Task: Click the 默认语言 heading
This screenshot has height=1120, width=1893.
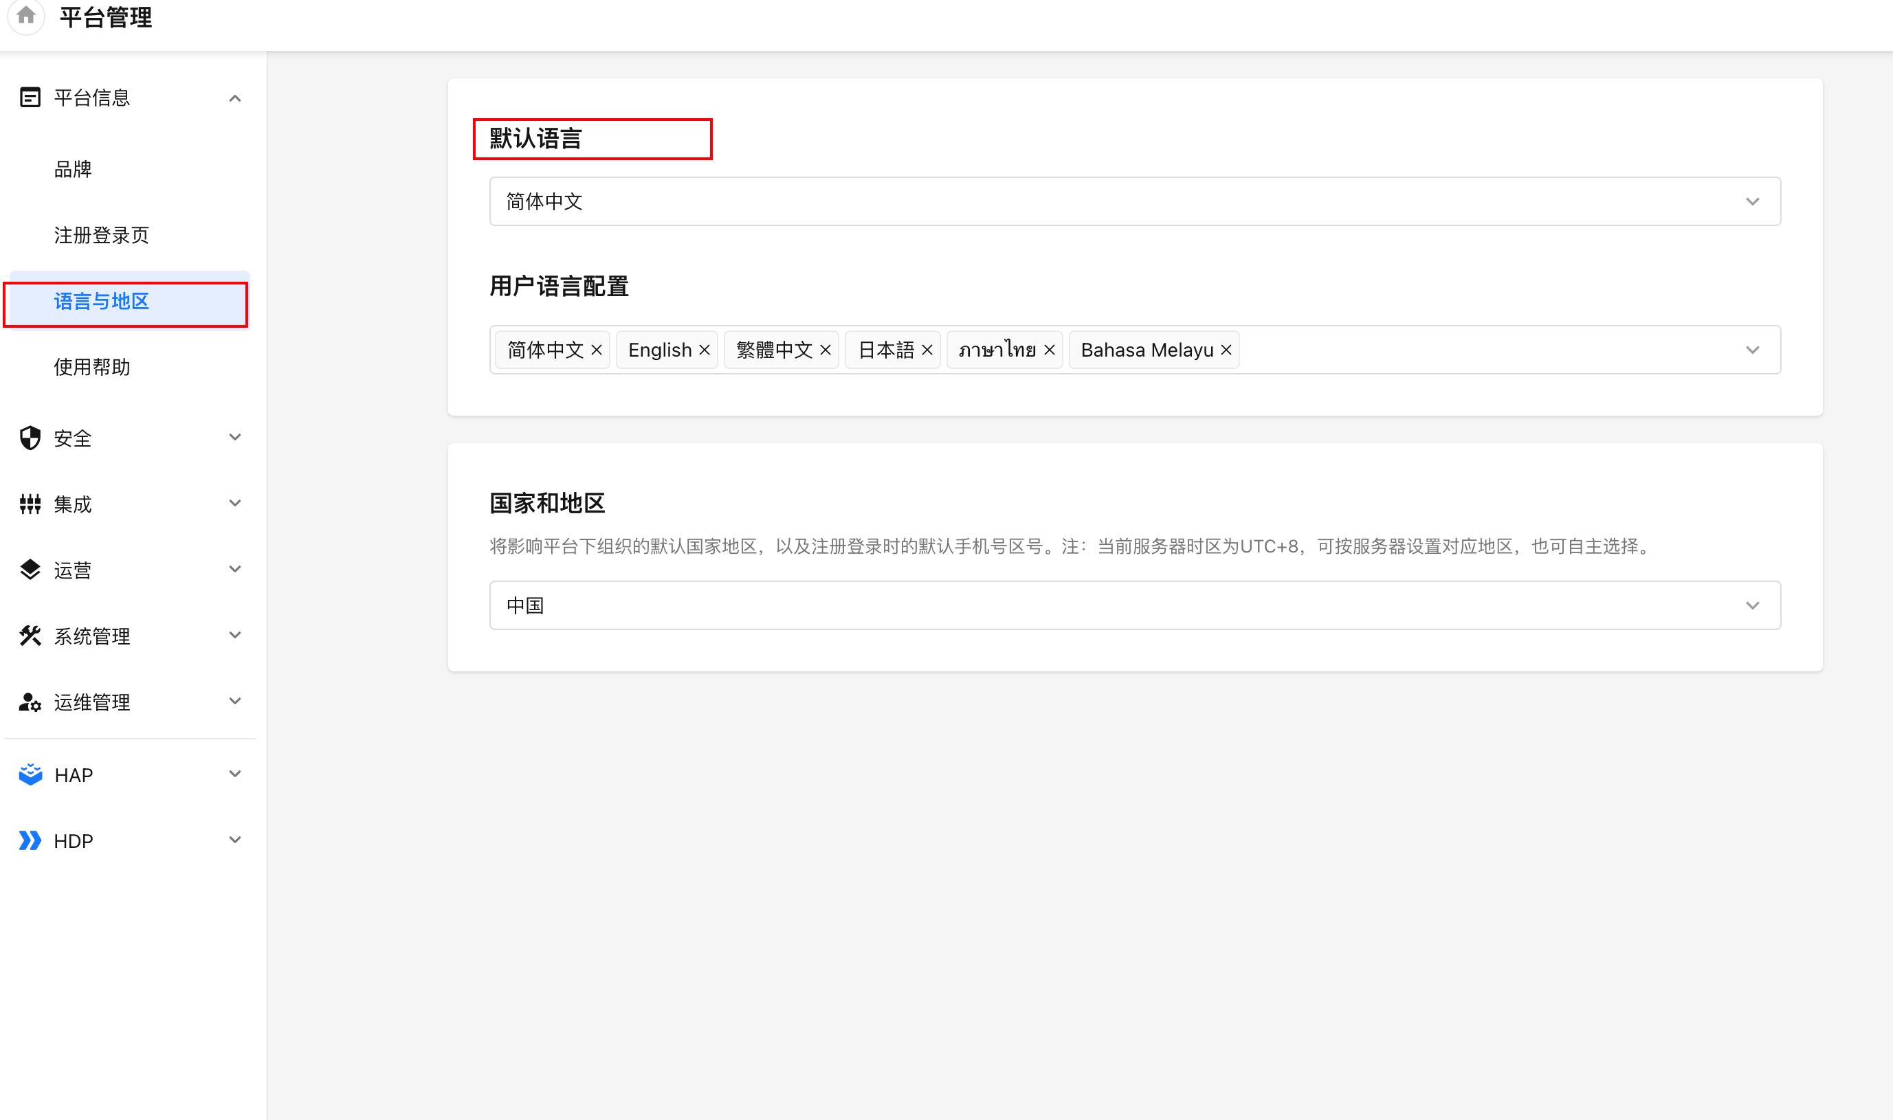Action: (536, 138)
